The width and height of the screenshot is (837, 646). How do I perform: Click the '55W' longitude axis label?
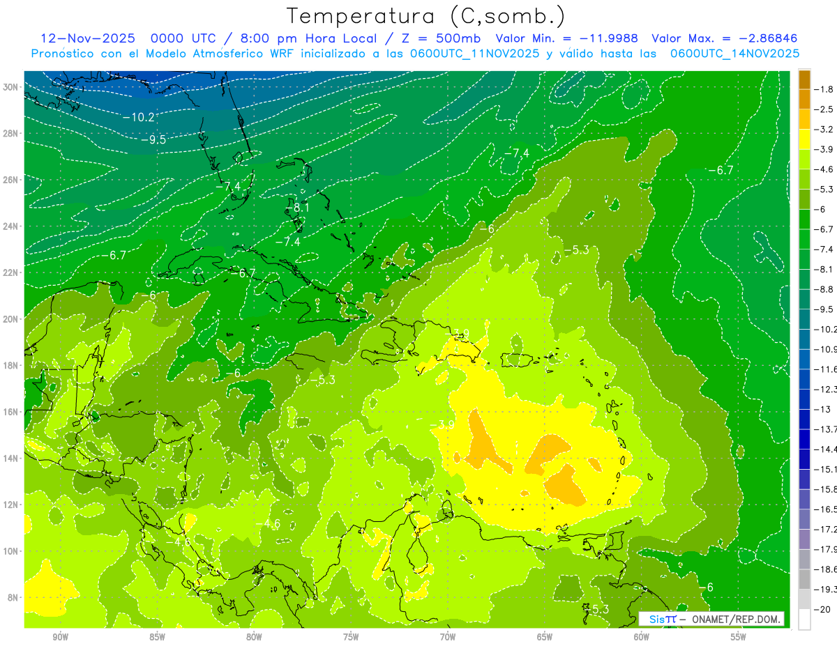pos(739,638)
